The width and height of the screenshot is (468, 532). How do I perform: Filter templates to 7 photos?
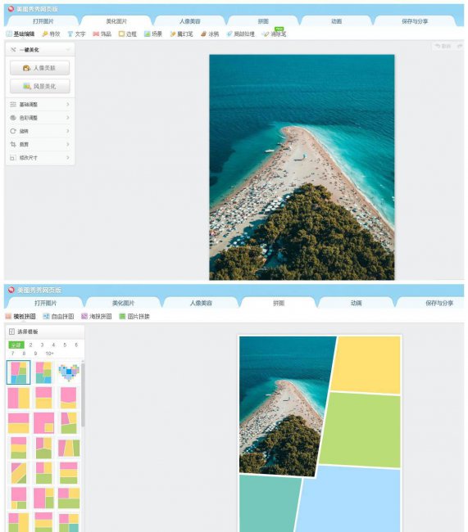click(x=12, y=354)
